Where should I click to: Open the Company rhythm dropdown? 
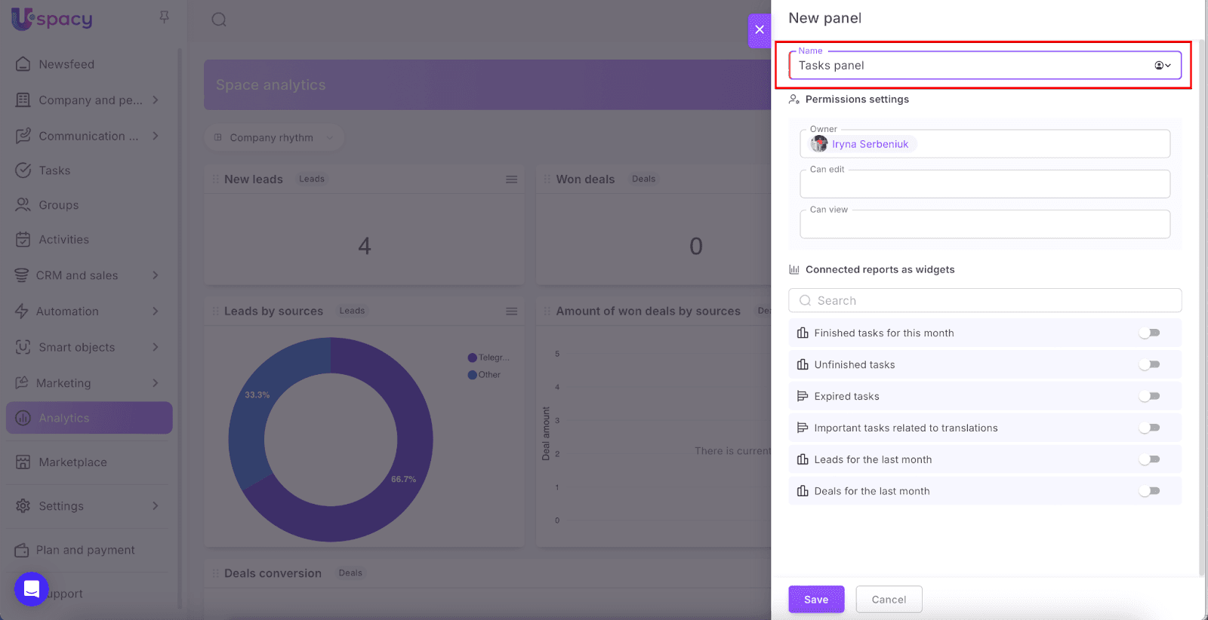click(x=273, y=138)
